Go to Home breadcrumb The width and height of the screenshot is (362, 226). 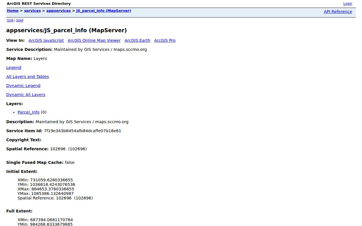tap(12, 11)
